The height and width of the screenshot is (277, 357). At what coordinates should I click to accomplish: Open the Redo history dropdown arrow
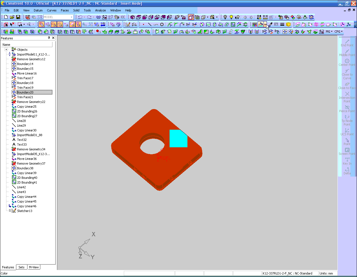point(93,17)
